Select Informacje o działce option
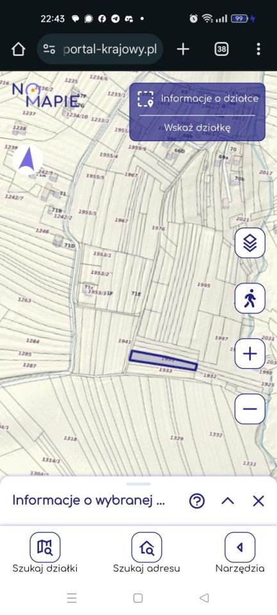This screenshot has height=615, width=277. [x=197, y=99]
